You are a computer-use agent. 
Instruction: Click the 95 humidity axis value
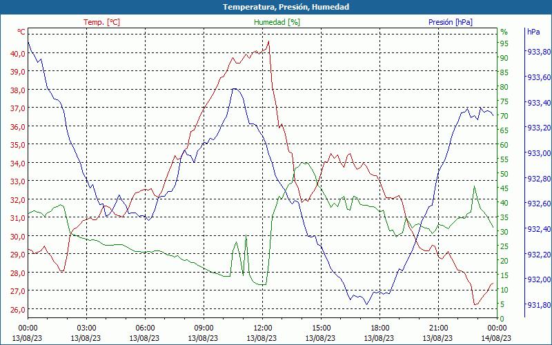(504, 43)
